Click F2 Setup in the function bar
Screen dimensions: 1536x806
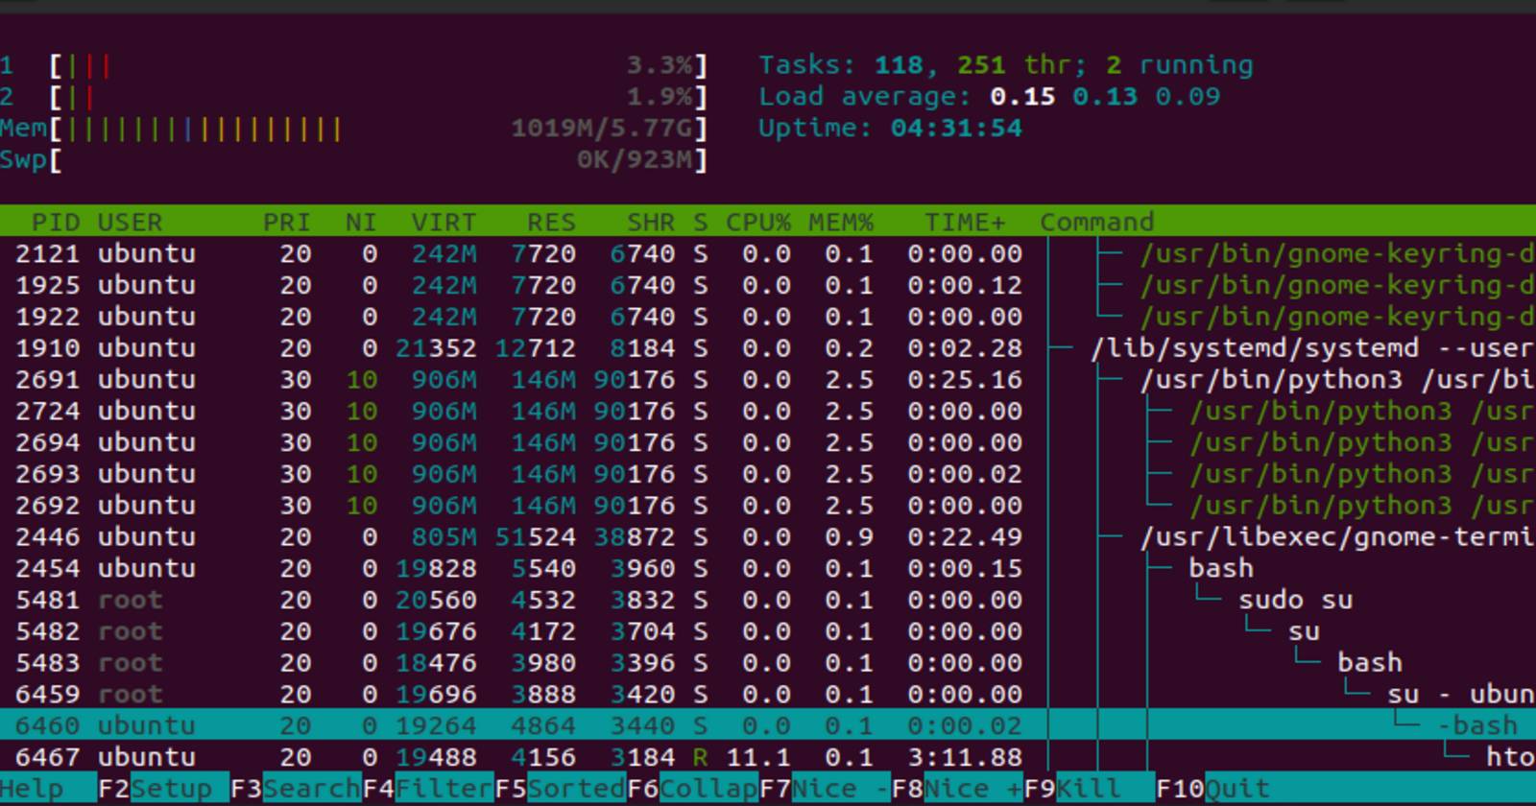(x=163, y=789)
